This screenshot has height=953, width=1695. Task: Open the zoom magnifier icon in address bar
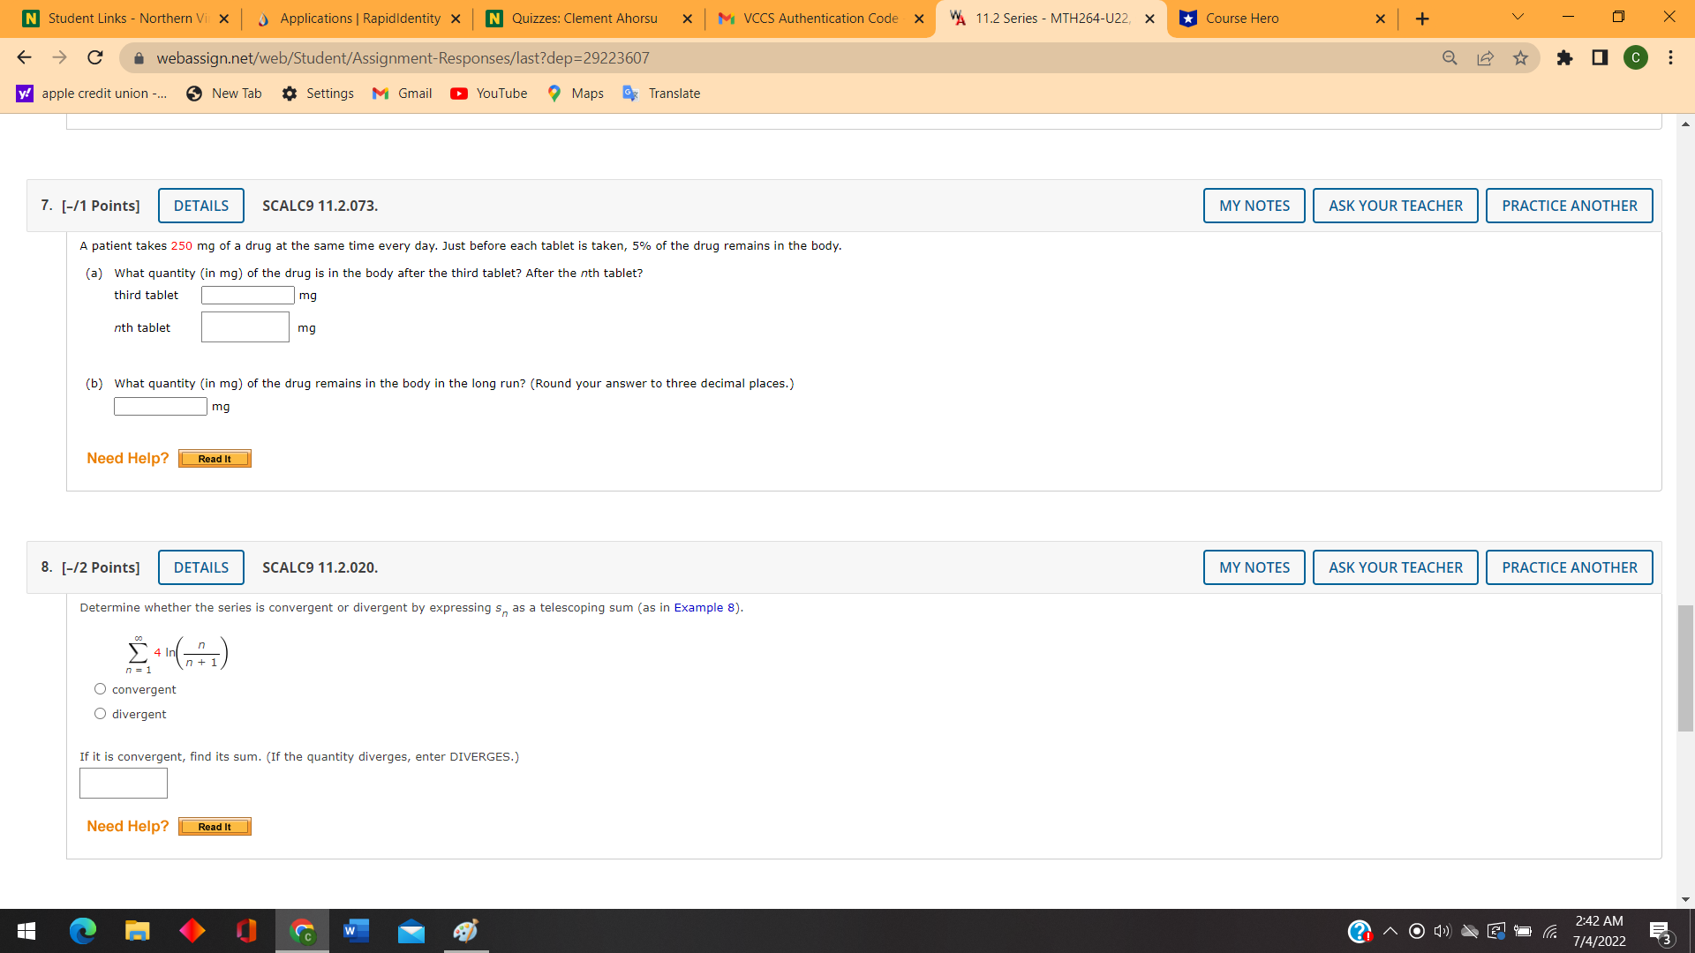pos(1450,58)
